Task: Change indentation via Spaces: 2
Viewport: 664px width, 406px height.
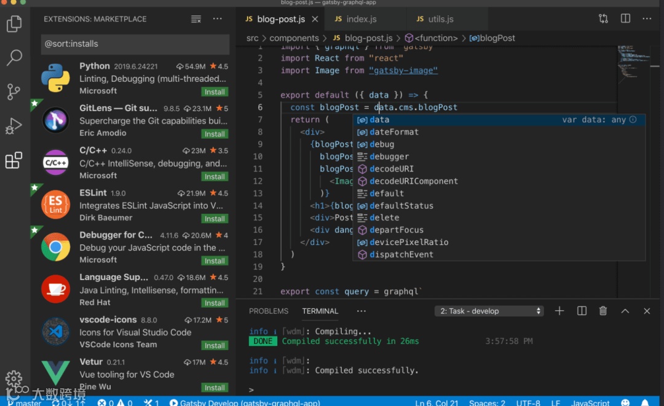Action: (487, 402)
